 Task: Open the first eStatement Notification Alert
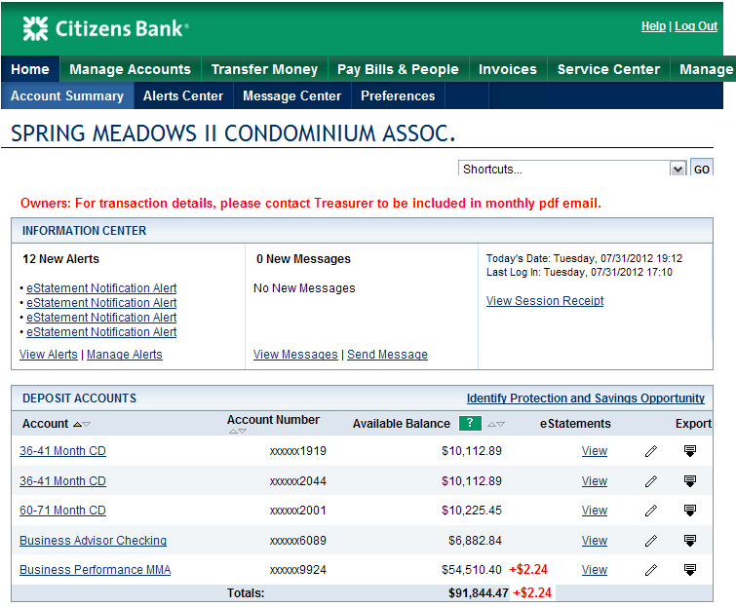coord(101,288)
